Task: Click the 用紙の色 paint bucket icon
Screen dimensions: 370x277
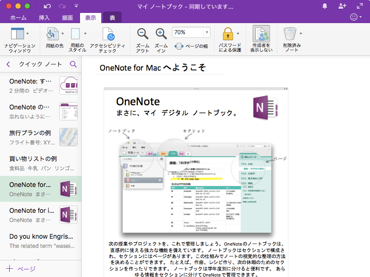Action: 52,34
